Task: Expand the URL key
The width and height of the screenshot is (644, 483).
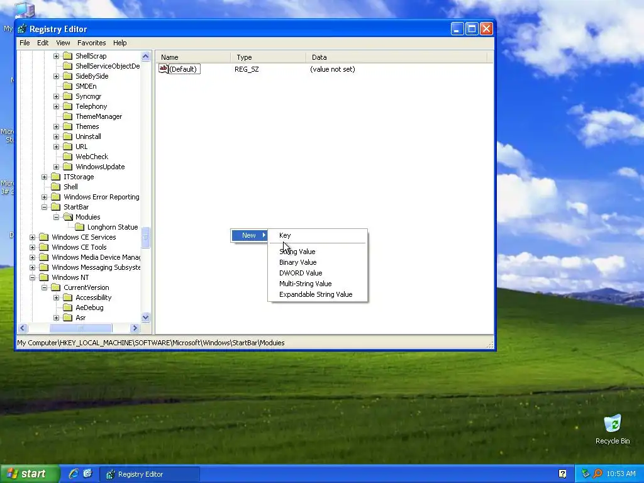Action: pyautogui.click(x=56, y=147)
